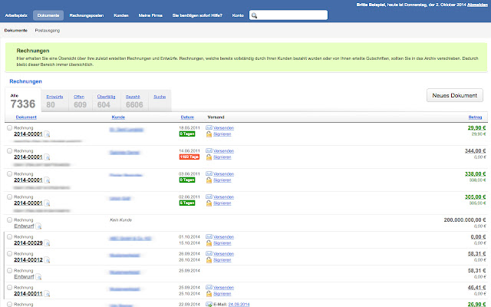Click envelope icon next to first Versenden
This screenshot has height=307, width=491.
[x=209, y=127]
